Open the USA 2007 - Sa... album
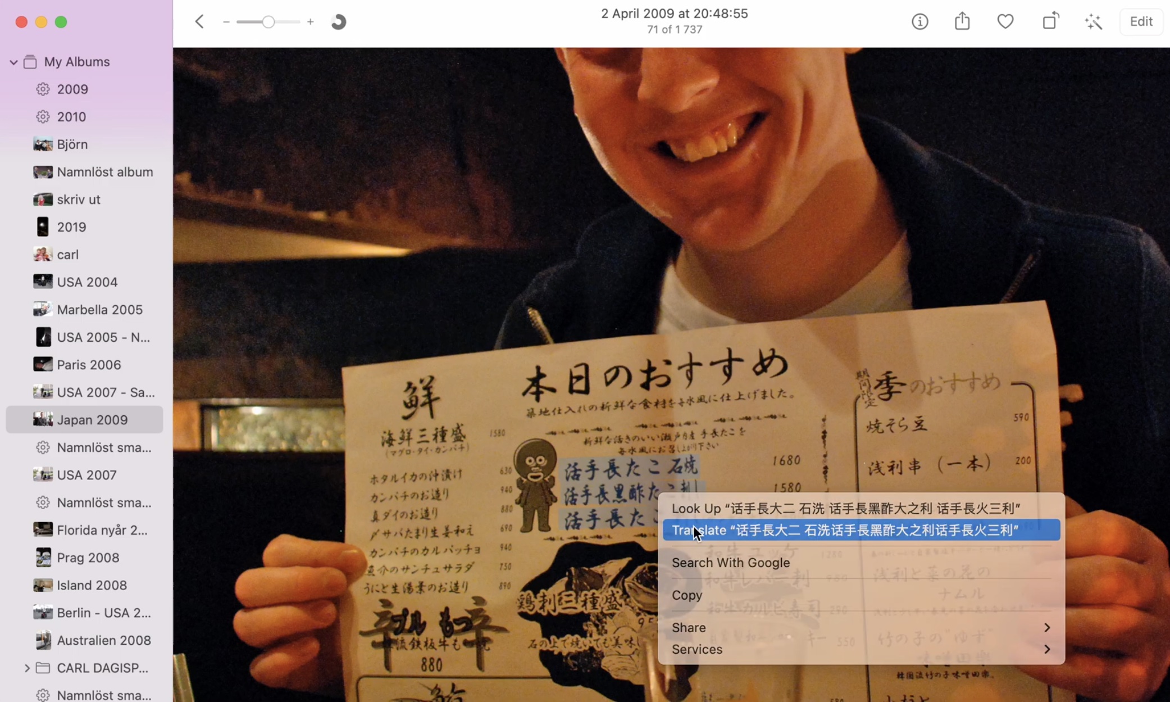 [x=84, y=392]
